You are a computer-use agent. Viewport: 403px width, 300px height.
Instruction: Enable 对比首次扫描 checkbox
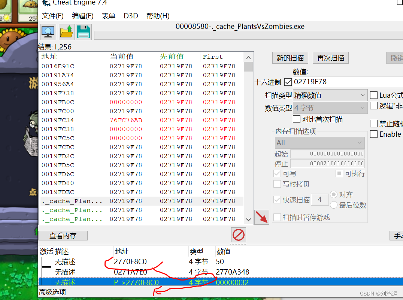pyautogui.click(x=297, y=119)
